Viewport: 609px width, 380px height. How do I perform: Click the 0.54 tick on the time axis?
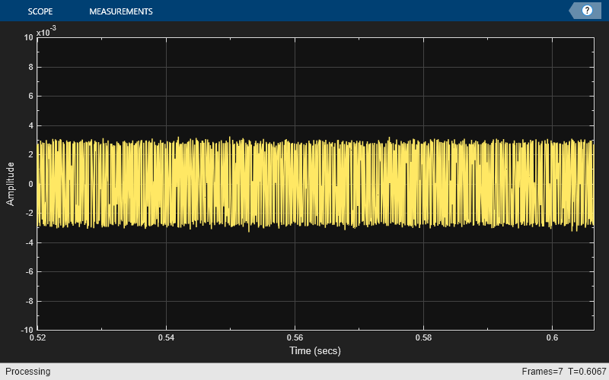[x=166, y=338]
